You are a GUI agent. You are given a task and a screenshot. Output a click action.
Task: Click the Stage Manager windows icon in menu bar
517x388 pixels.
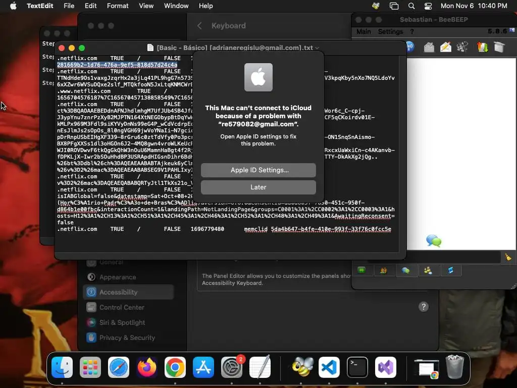click(394, 6)
